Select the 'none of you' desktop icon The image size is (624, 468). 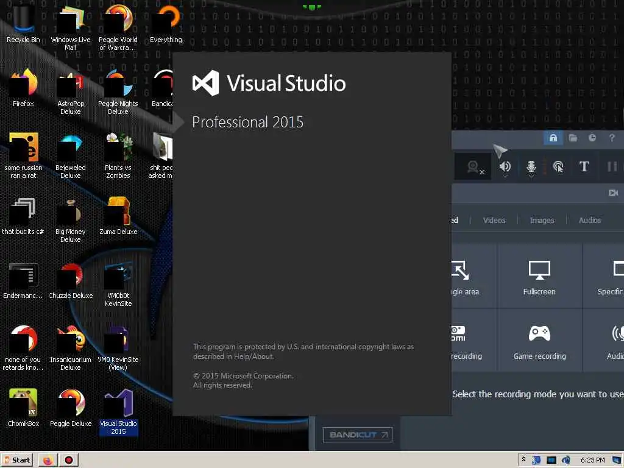[23, 348]
